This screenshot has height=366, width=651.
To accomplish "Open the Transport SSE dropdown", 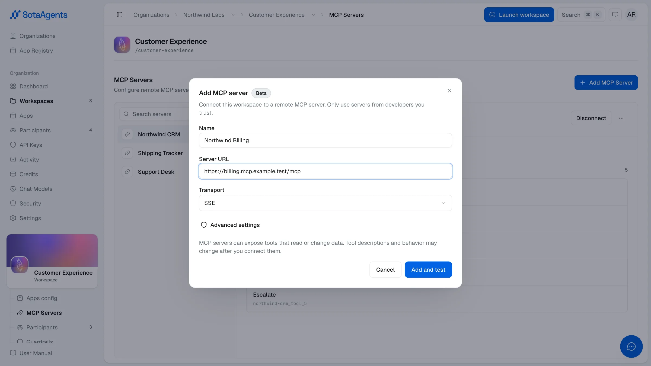I will coord(325,203).
